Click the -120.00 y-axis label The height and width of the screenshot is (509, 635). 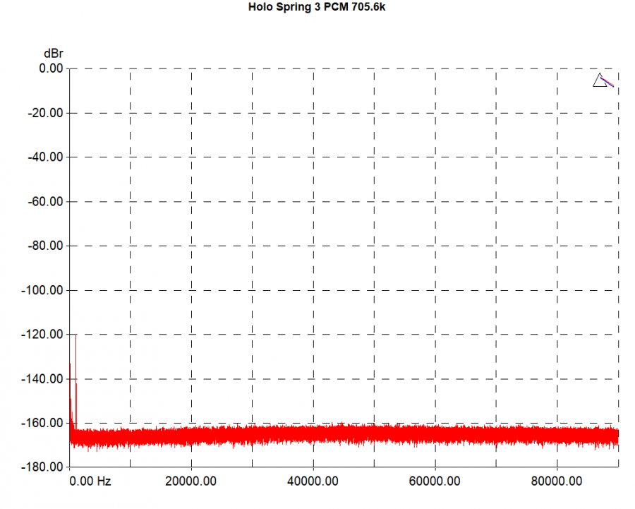pos(42,335)
